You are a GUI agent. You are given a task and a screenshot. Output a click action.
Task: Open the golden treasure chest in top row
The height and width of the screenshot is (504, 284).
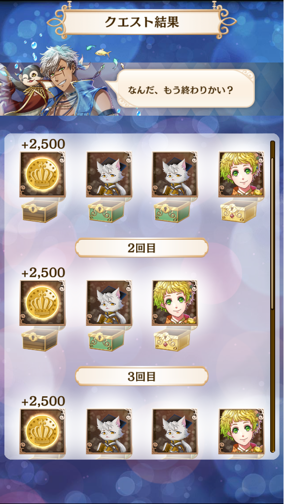(x=240, y=211)
